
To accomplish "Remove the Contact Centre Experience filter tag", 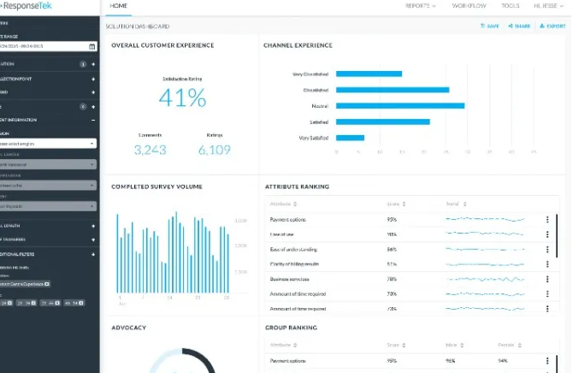I will tap(47, 284).
